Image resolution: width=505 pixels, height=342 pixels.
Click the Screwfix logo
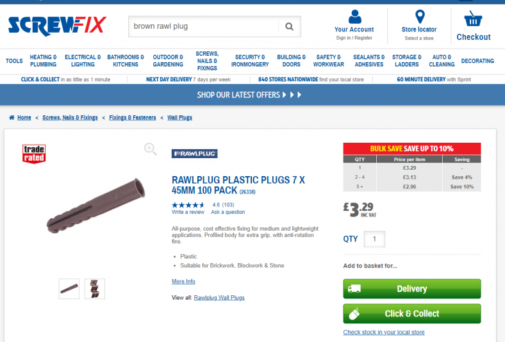[57, 26]
